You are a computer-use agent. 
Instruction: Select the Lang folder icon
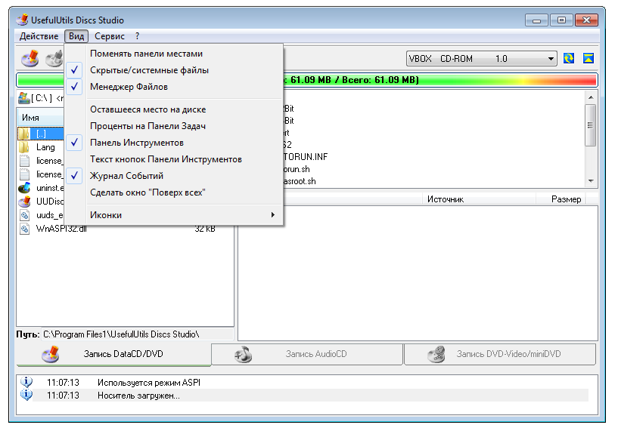[24, 147]
